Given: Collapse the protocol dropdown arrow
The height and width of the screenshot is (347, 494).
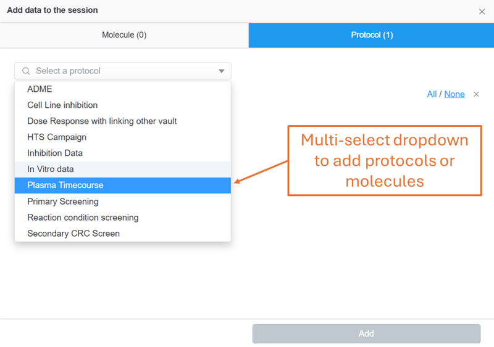Looking at the screenshot, I should point(222,71).
